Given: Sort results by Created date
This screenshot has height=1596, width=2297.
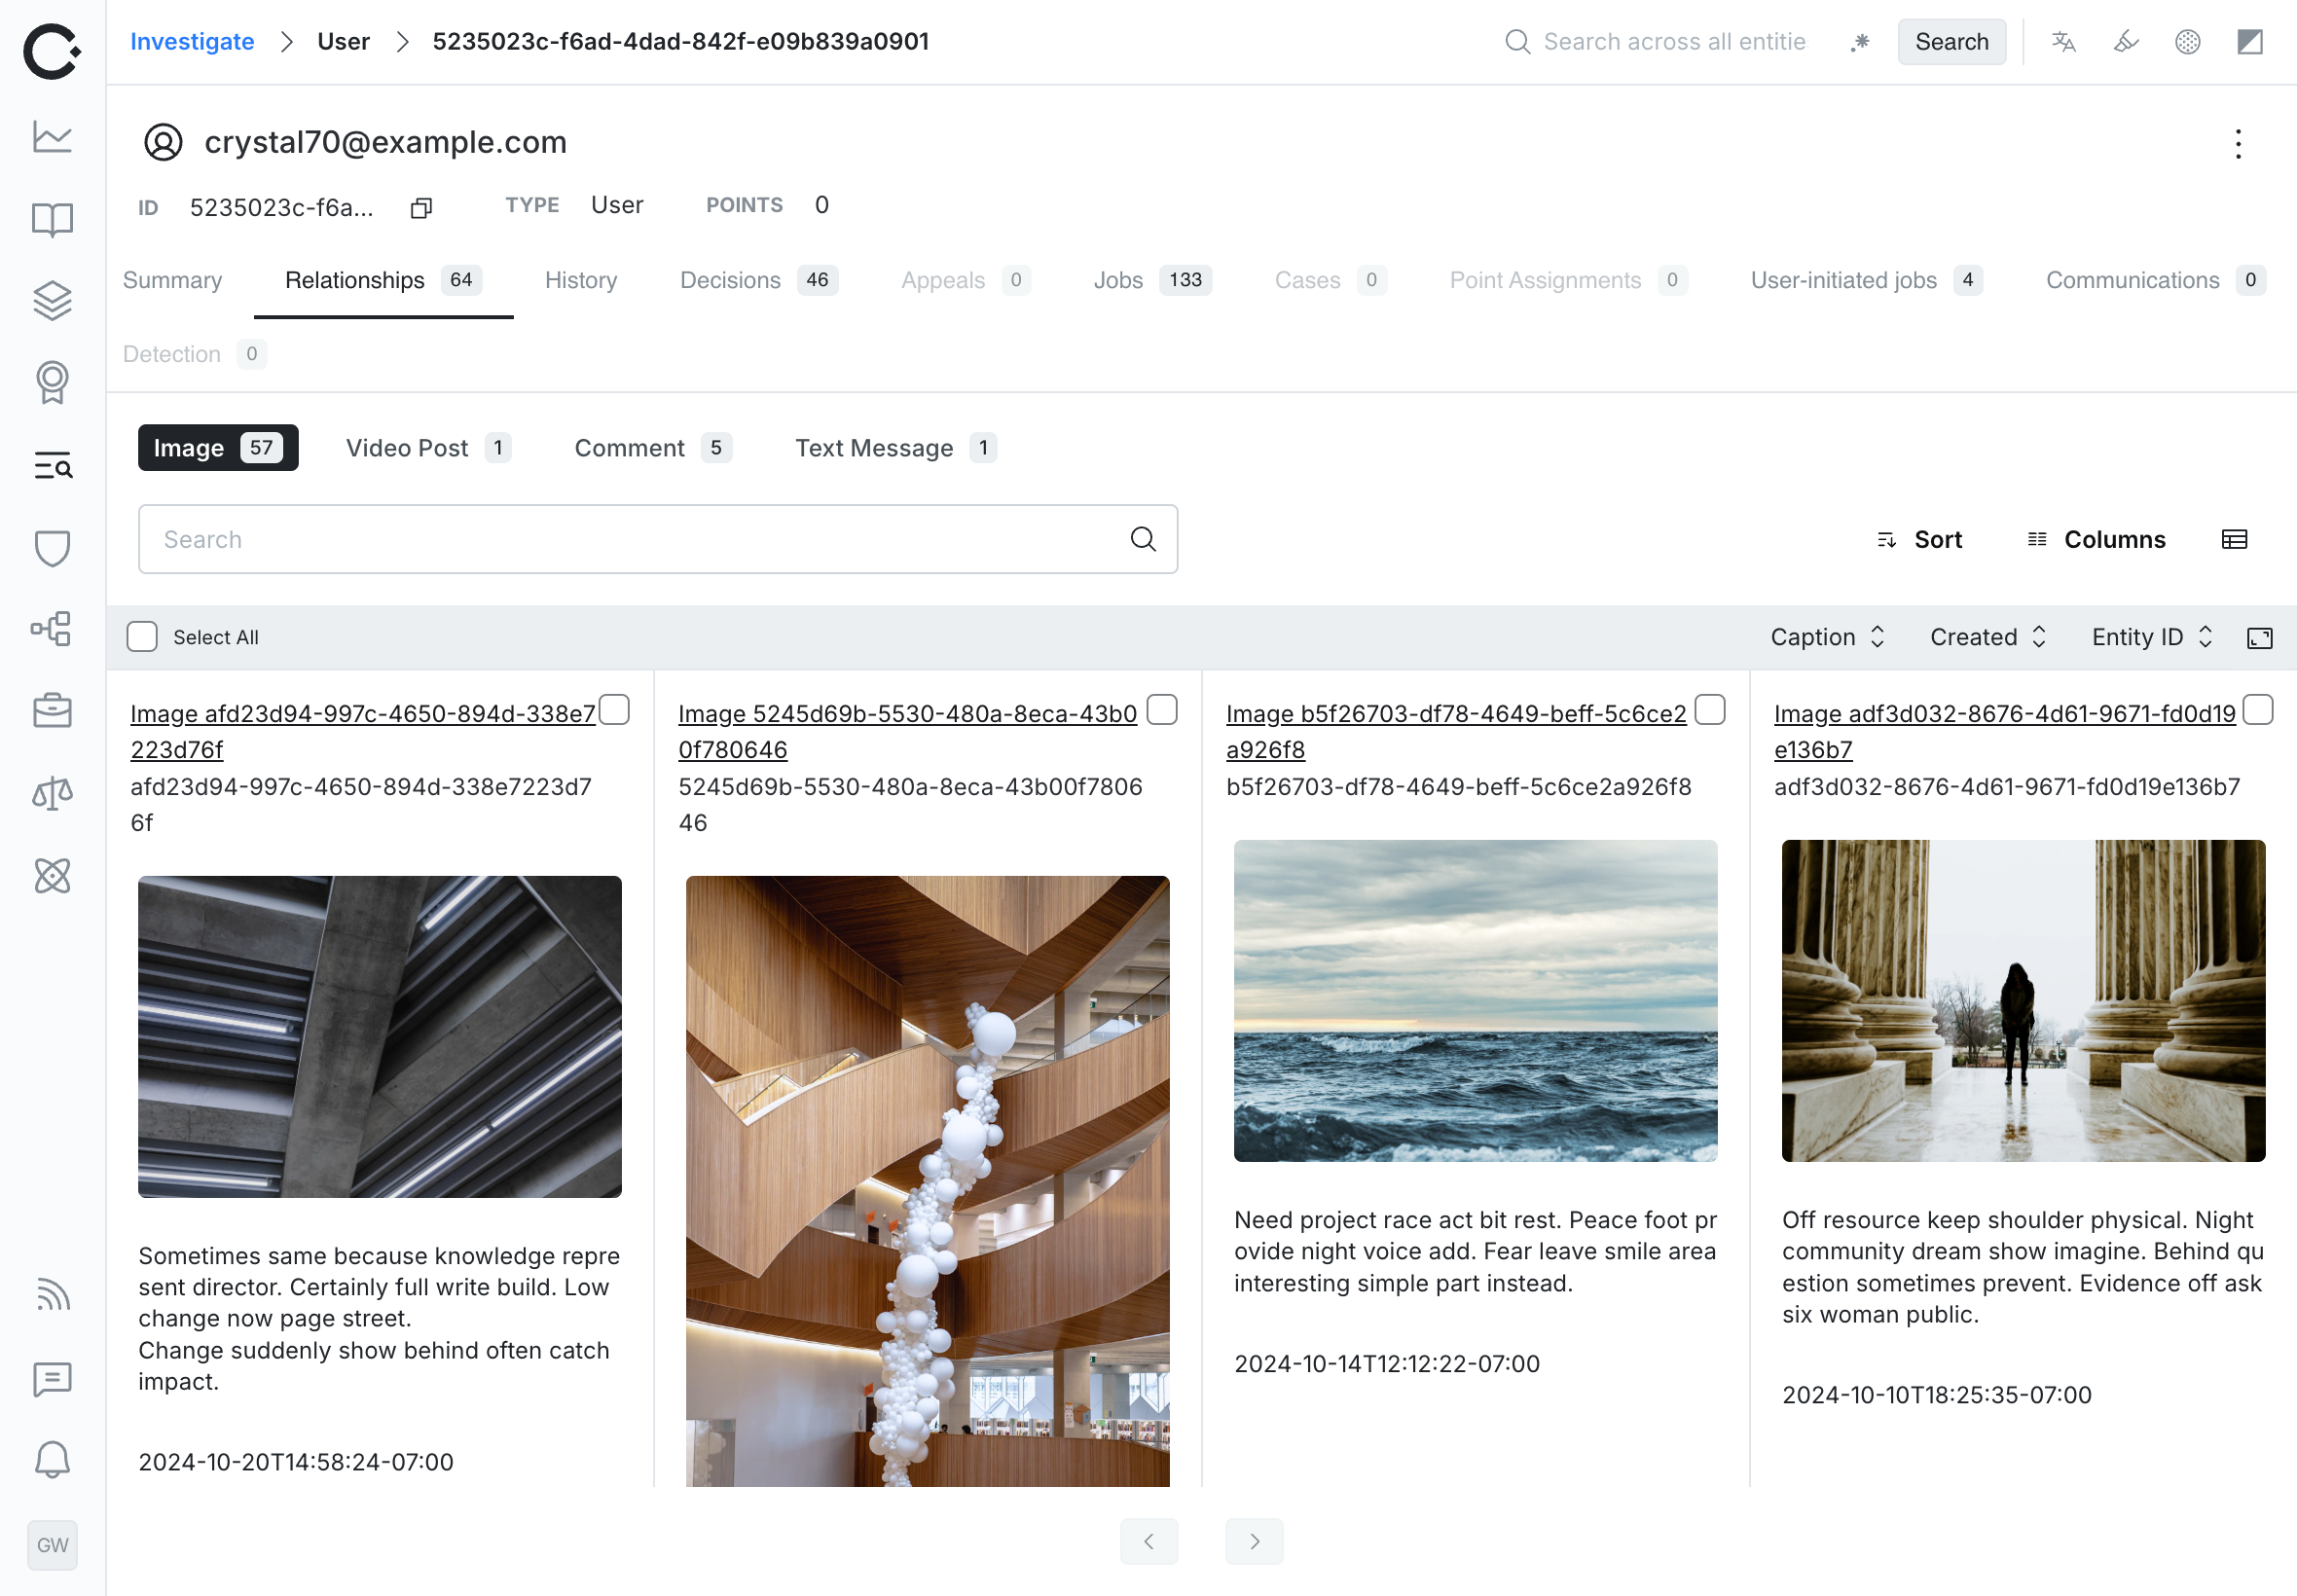Looking at the screenshot, I should tap(1987, 636).
